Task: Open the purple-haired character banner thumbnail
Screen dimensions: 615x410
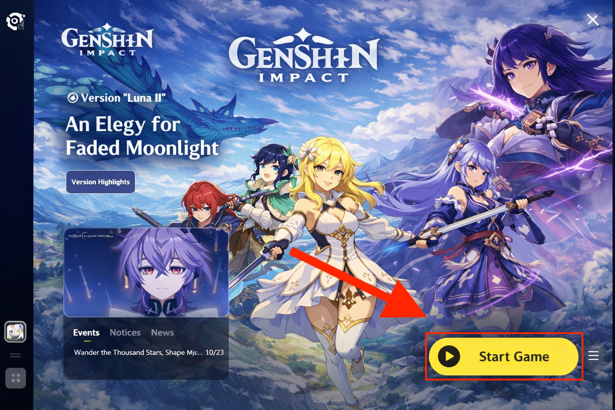Action: pyautogui.click(x=146, y=273)
